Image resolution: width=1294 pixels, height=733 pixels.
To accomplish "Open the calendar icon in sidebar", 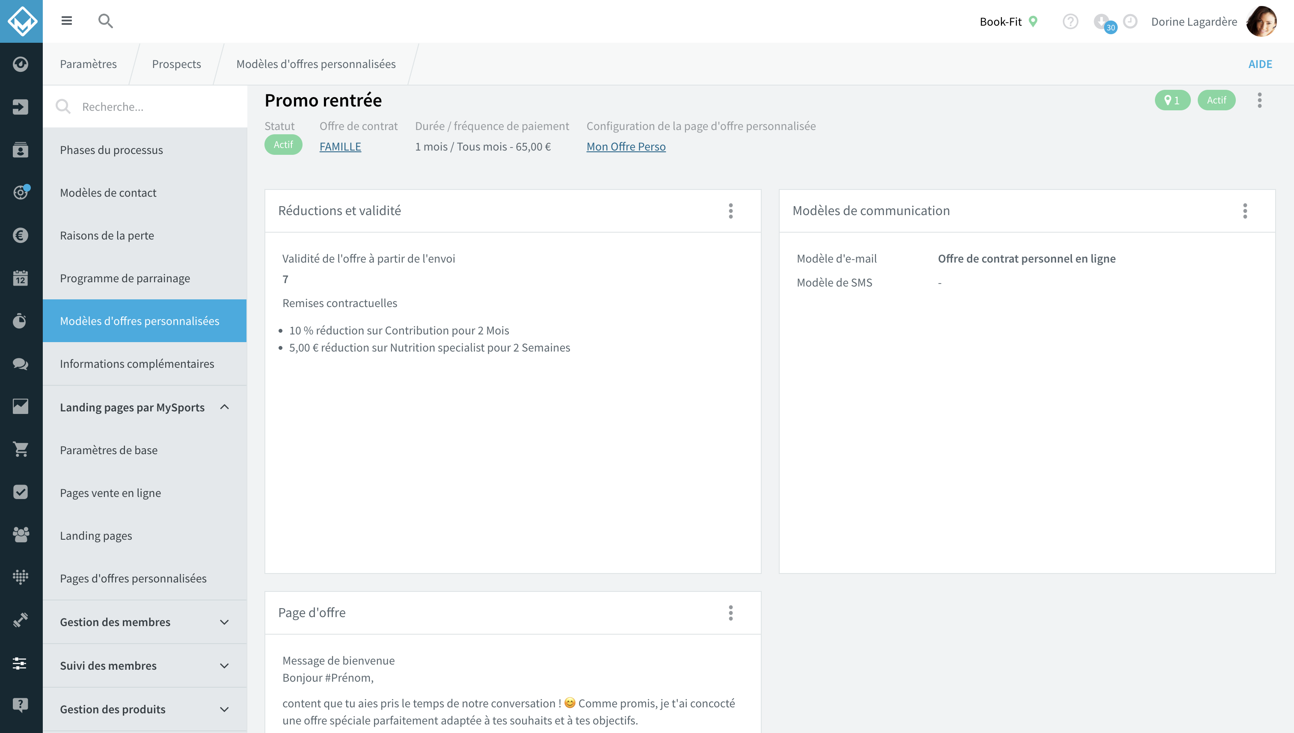I will [x=21, y=278].
